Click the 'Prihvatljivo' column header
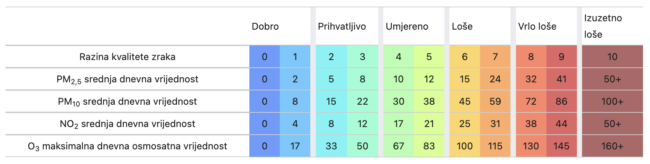This screenshot has width=650, height=164. (x=342, y=27)
